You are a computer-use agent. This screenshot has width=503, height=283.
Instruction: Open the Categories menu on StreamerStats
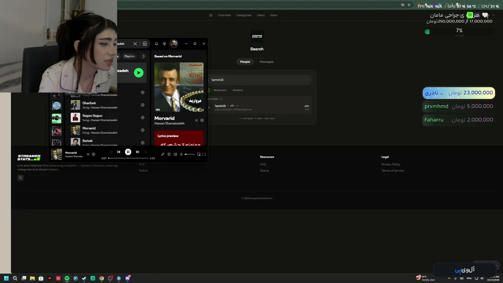coord(244,15)
